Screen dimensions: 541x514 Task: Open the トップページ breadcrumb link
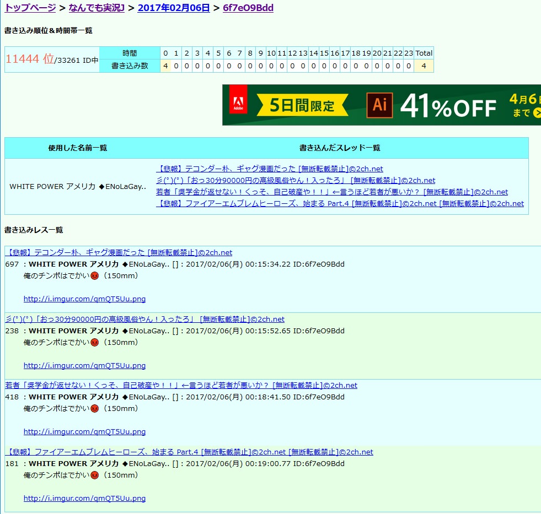pos(30,8)
